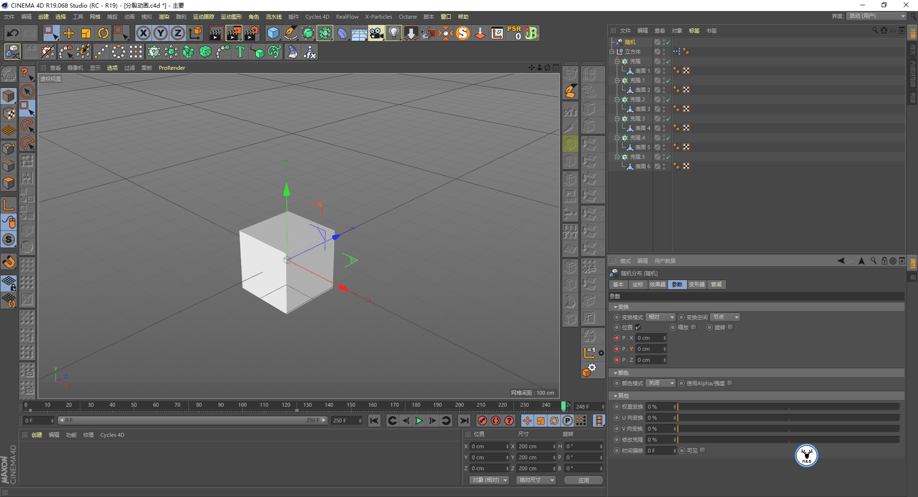Screen dimensions: 918x497
Task: Open the 变换模式 dropdown showing 相对
Action: (660, 317)
